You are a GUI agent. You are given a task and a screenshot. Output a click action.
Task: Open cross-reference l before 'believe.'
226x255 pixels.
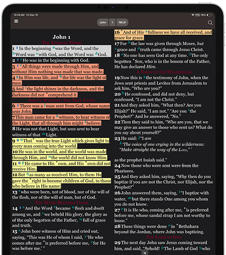[x=85, y=122]
